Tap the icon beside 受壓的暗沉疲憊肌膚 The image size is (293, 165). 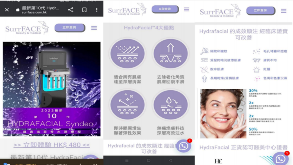[204, 60]
